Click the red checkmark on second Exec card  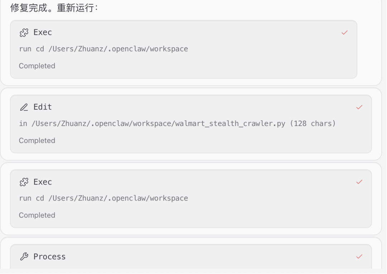tap(359, 182)
